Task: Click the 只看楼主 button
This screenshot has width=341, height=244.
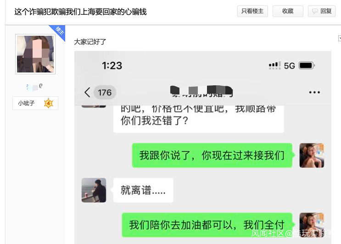Action: coord(252,11)
